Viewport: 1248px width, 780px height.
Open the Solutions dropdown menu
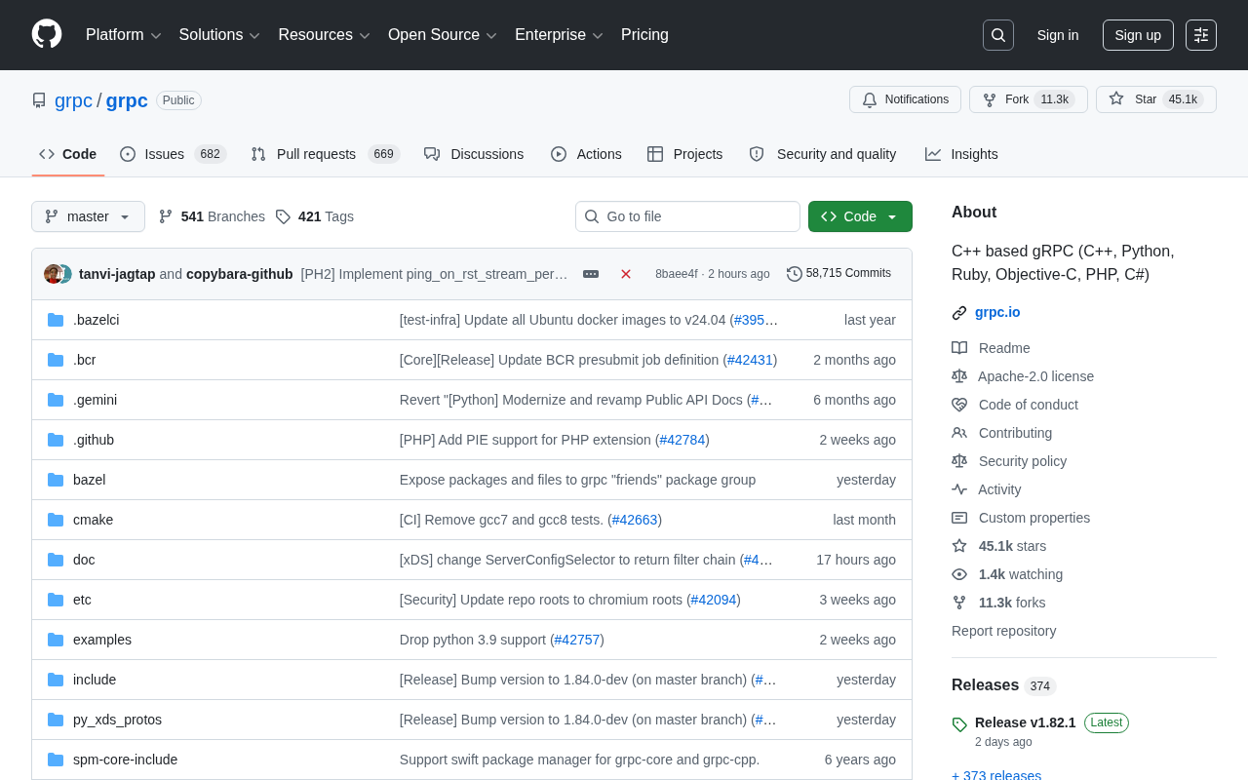point(220,35)
